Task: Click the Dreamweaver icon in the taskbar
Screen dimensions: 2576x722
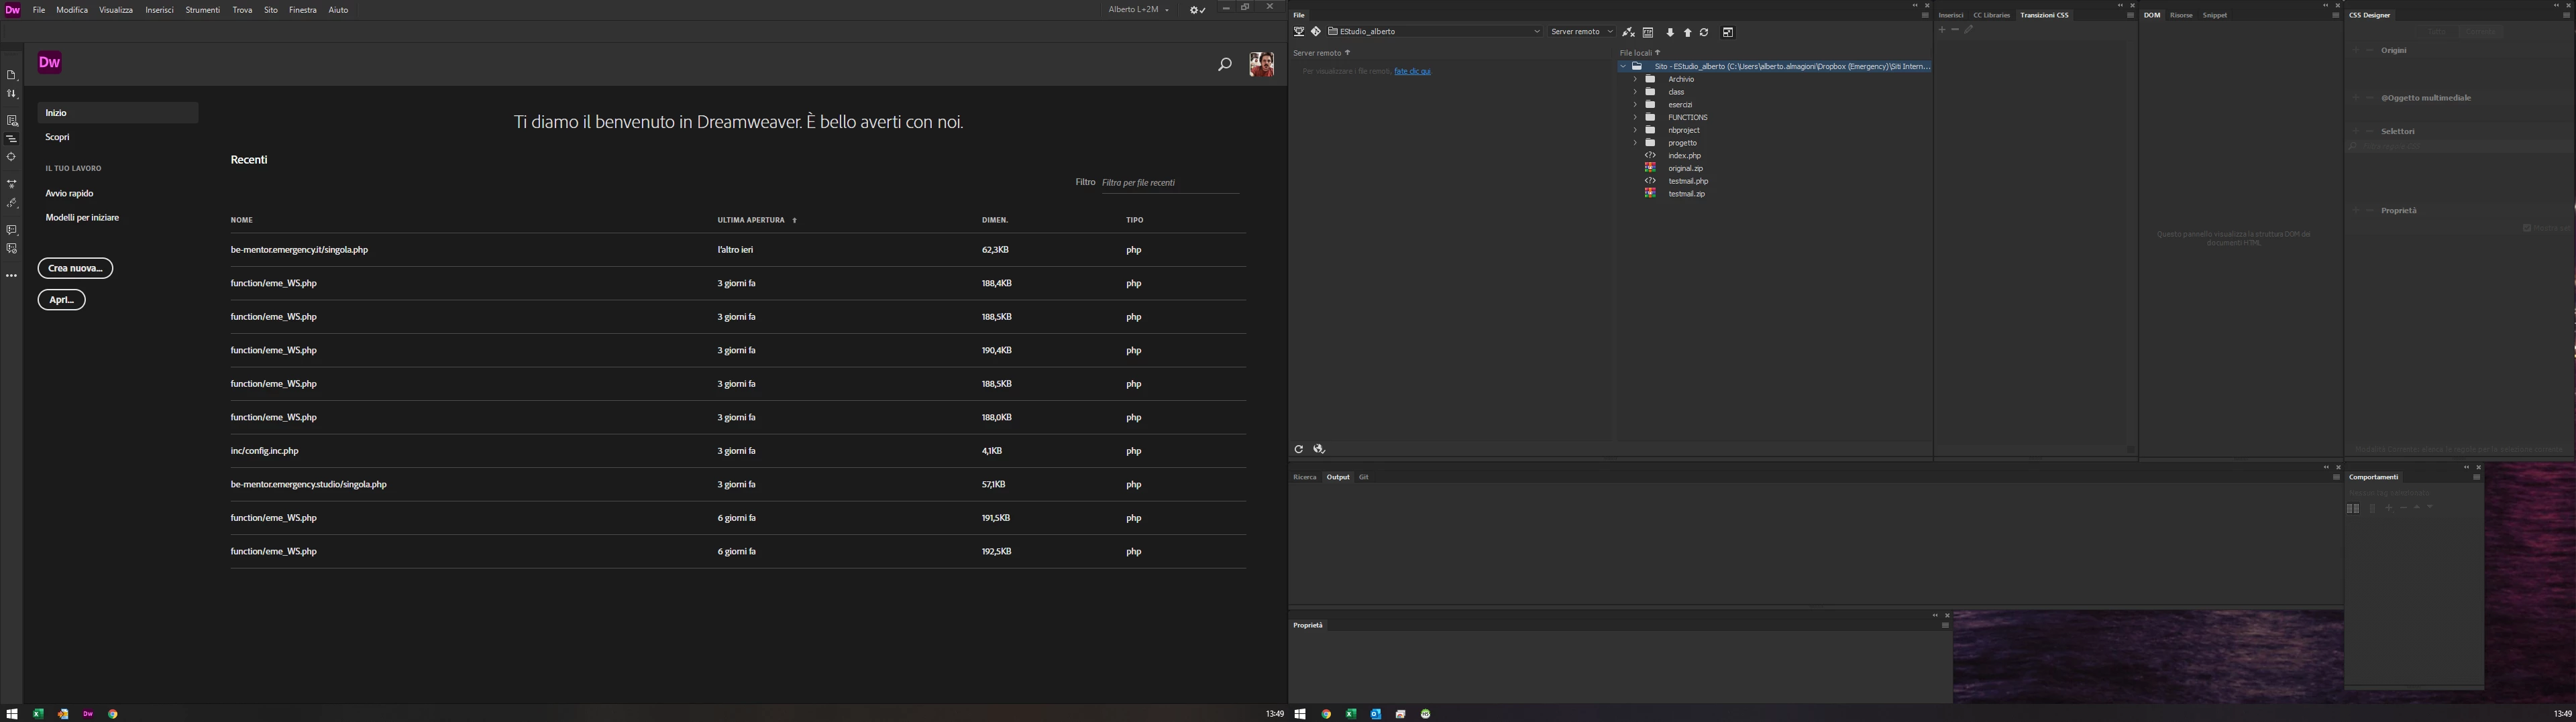Action: point(88,714)
